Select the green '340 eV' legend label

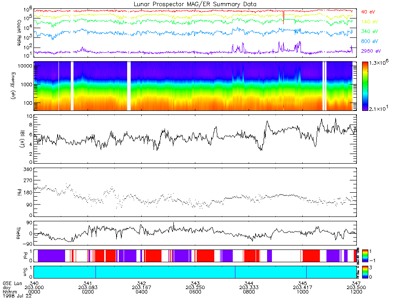click(369, 31)
